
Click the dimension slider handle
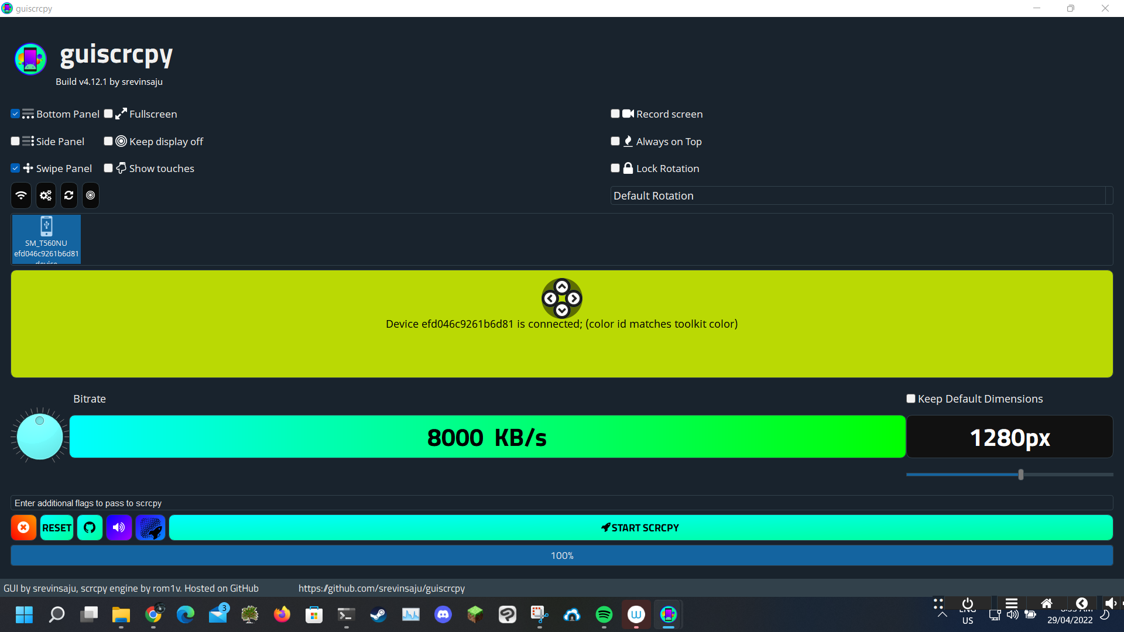(1021, 475)
